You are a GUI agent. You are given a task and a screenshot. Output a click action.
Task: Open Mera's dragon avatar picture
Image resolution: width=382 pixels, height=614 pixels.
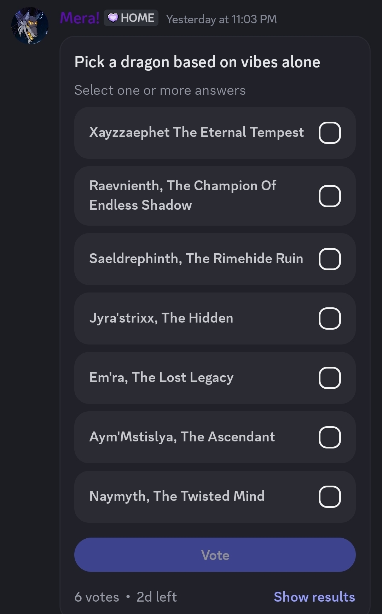pyautogui.click(x=30, y=25)
